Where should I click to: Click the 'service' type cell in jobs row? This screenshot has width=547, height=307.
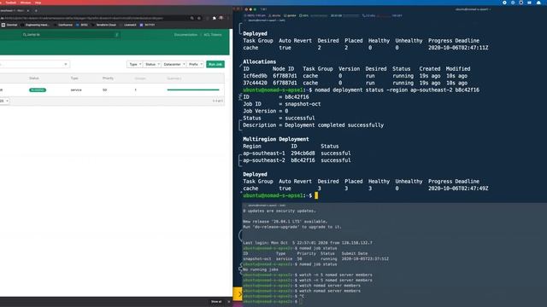[x=76, y=90]
